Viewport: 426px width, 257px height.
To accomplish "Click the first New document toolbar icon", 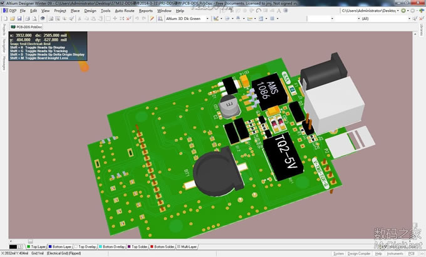I will pyautogui.click(x=5, y=19).
